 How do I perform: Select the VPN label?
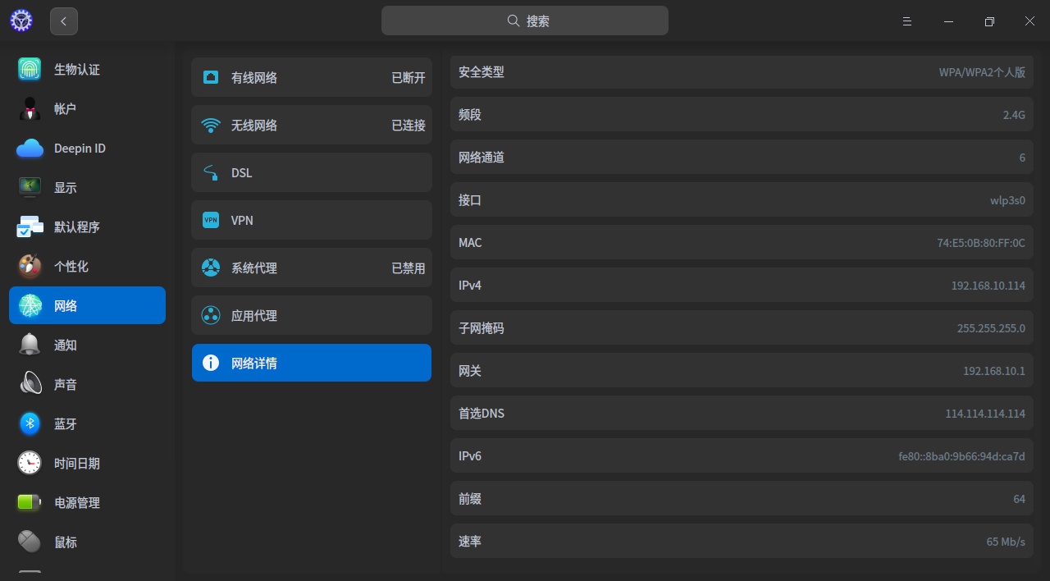pos(242,221)
